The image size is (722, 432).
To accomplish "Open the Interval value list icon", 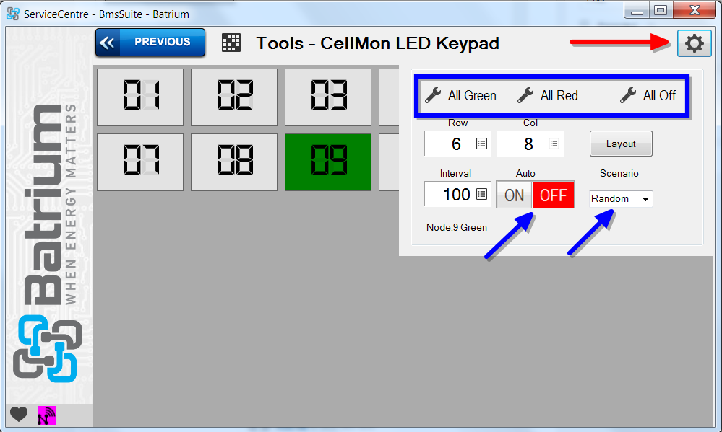I will point(481,194).
